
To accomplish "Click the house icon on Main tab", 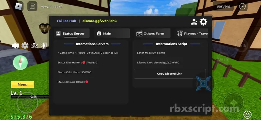I will click(x=99, y=33).
